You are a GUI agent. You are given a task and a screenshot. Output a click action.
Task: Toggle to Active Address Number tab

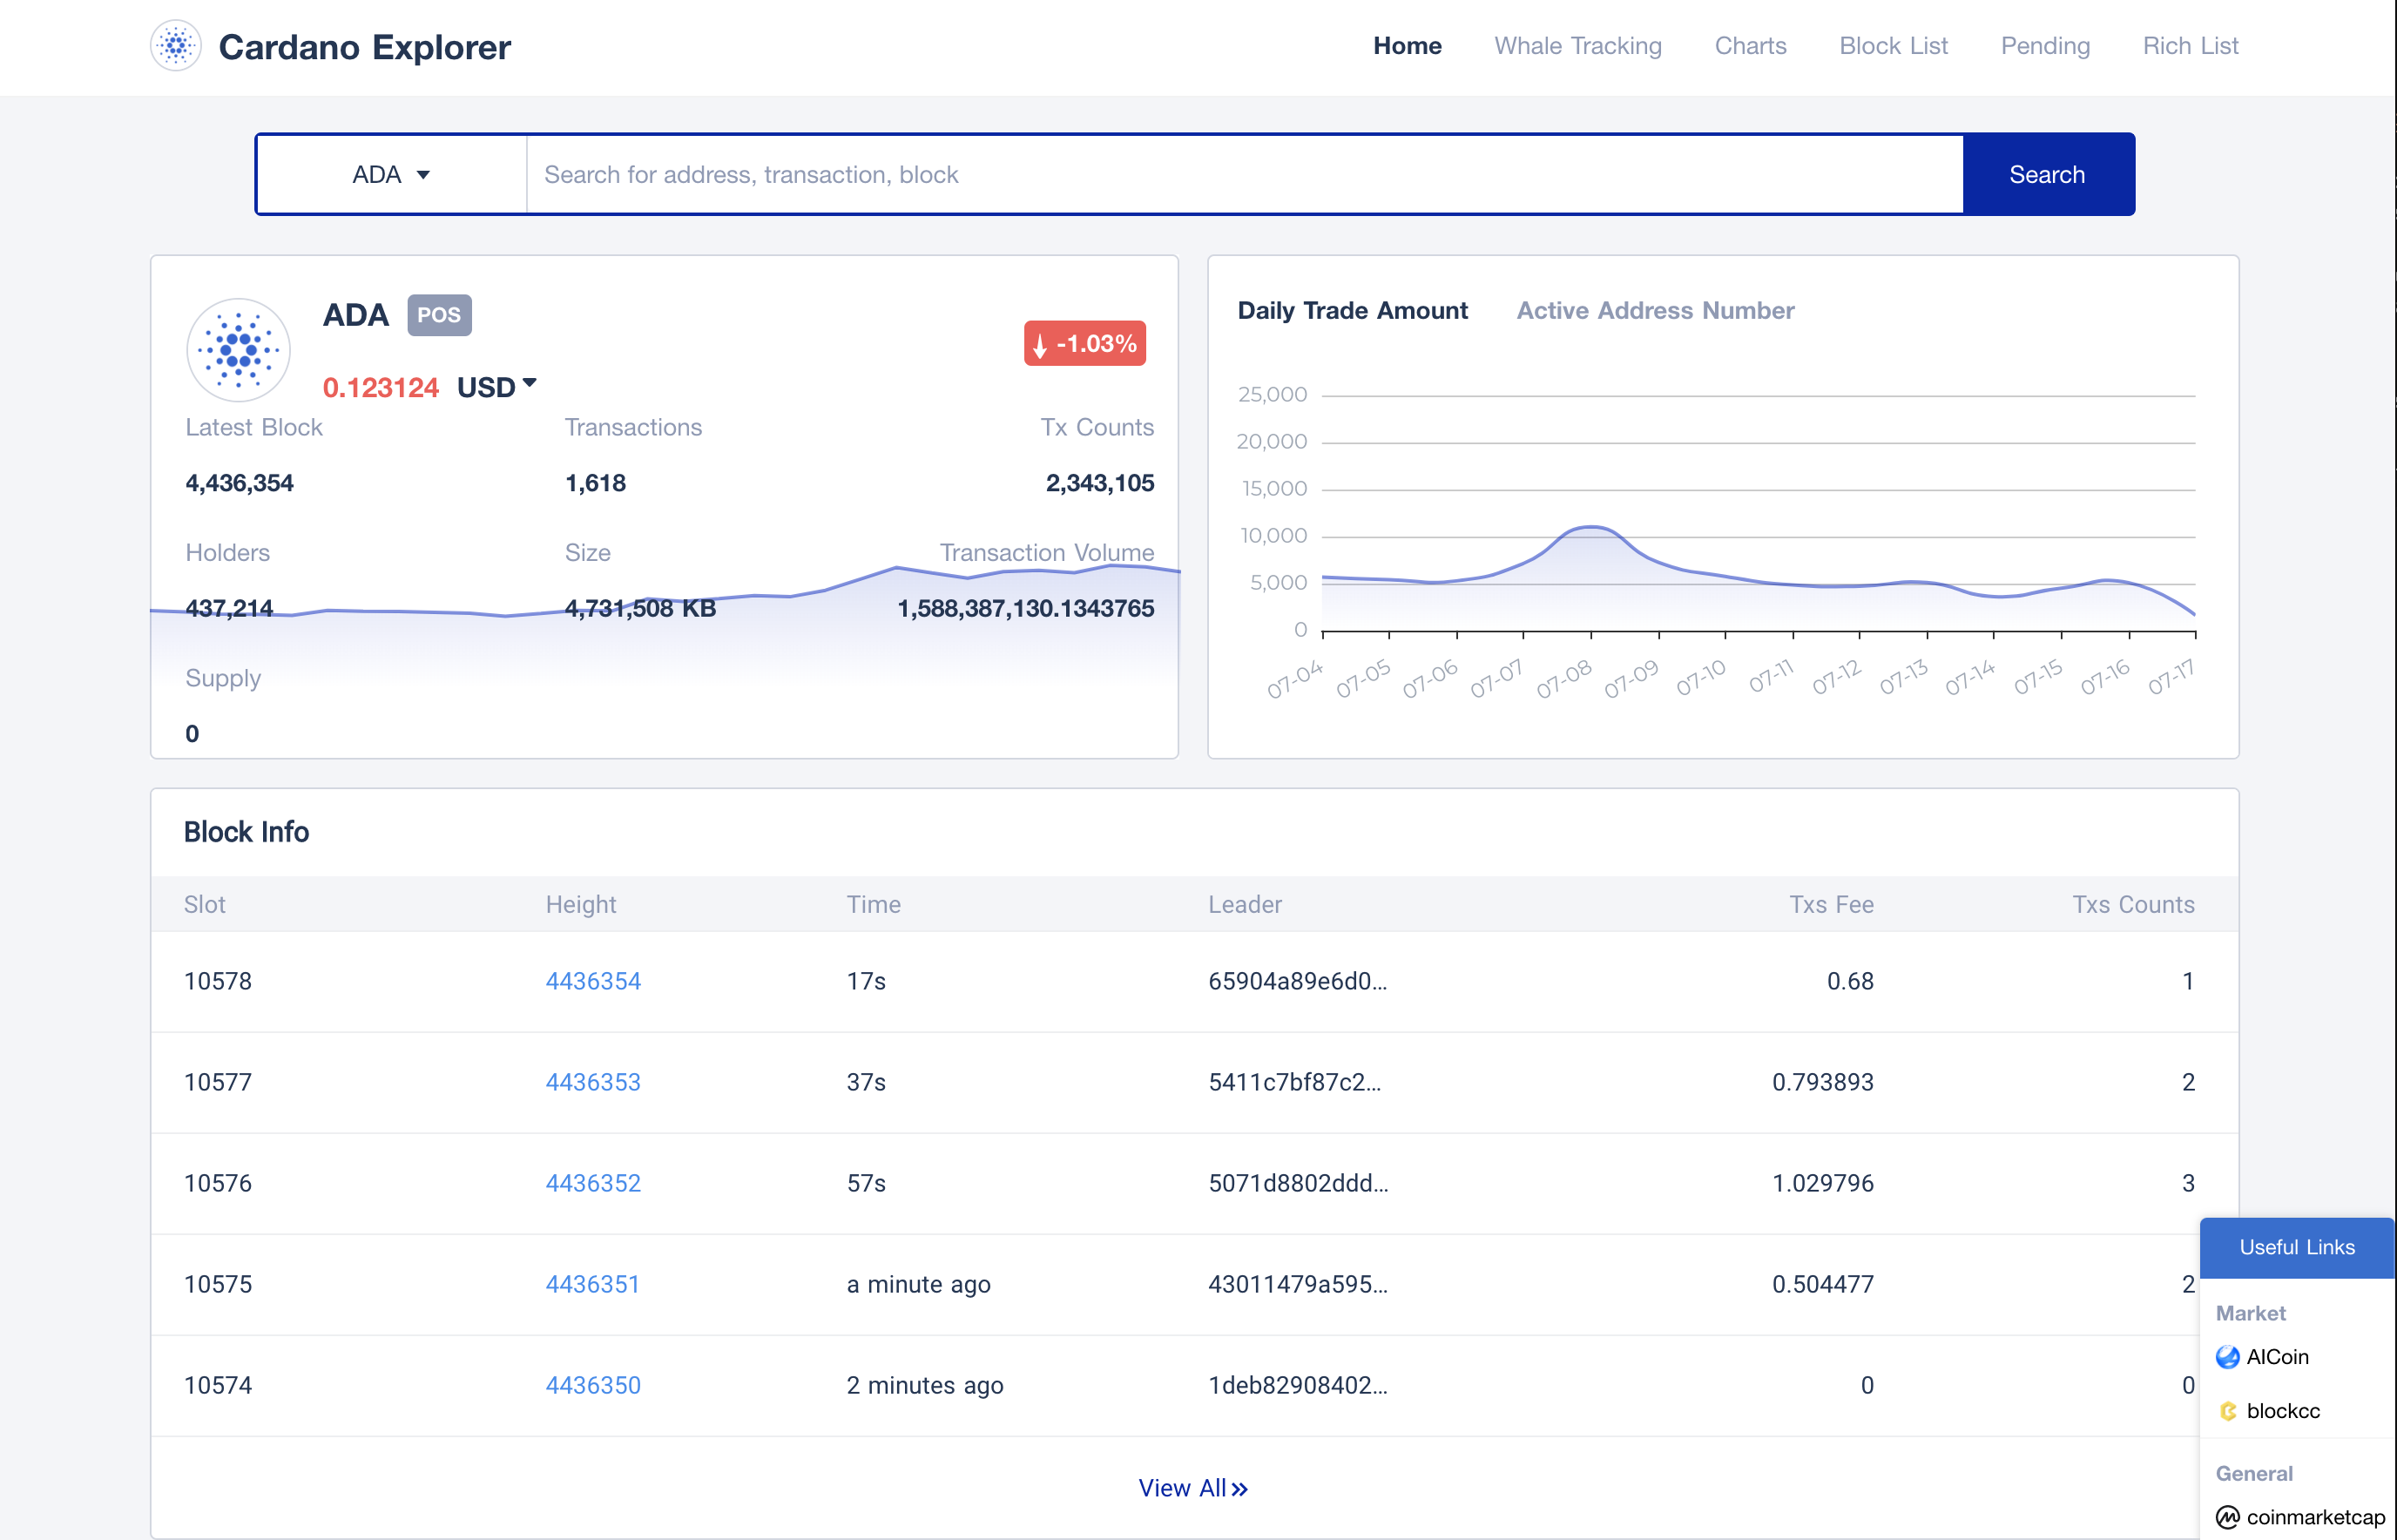point(1653,311)
